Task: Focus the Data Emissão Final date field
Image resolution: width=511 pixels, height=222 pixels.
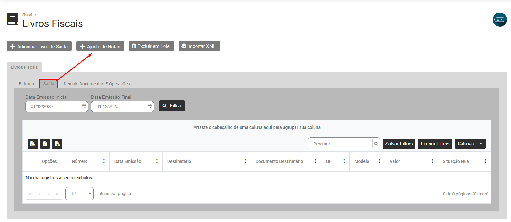Action: click(118, 106)
